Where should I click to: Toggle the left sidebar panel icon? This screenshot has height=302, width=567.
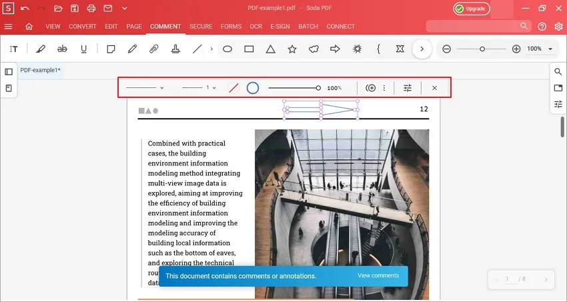9,72
